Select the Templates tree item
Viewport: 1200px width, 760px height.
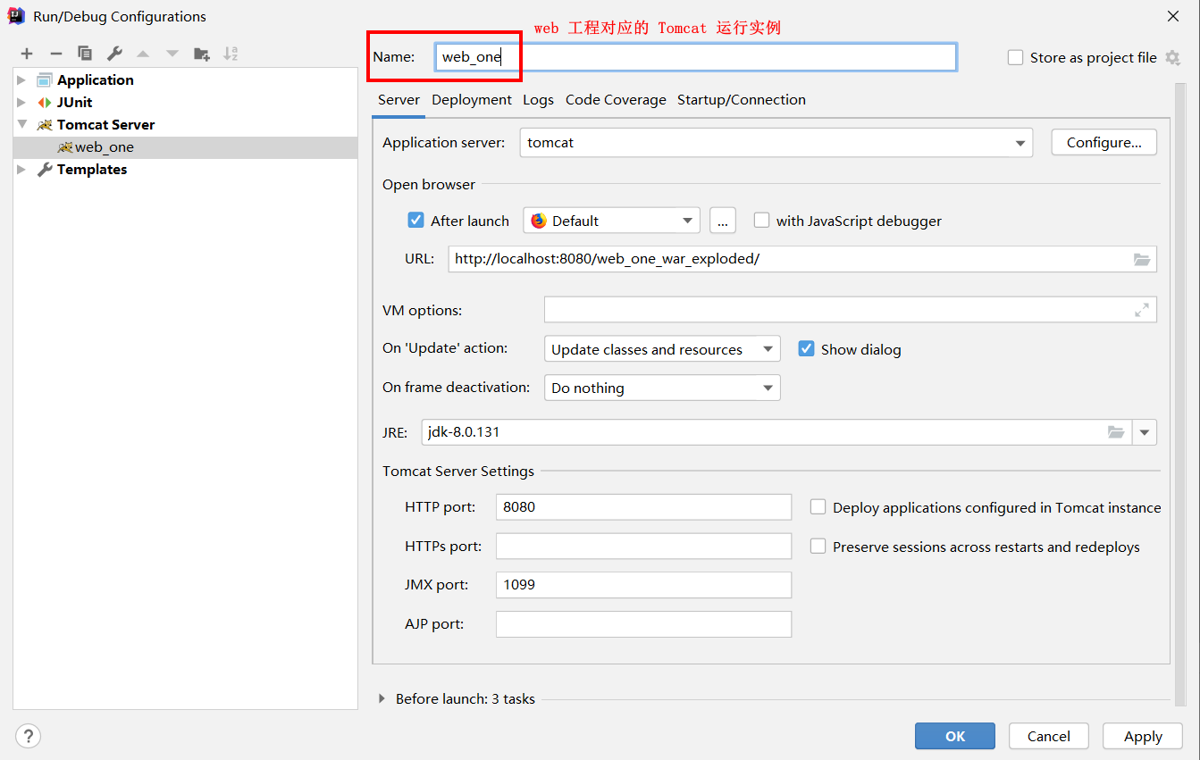185,170
